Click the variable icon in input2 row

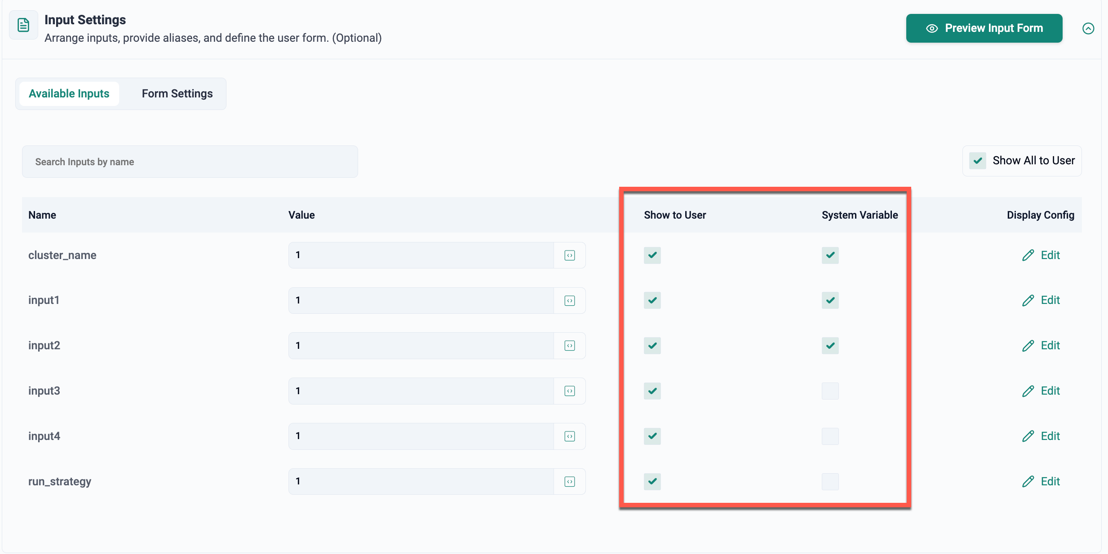[x=570, y=346]
